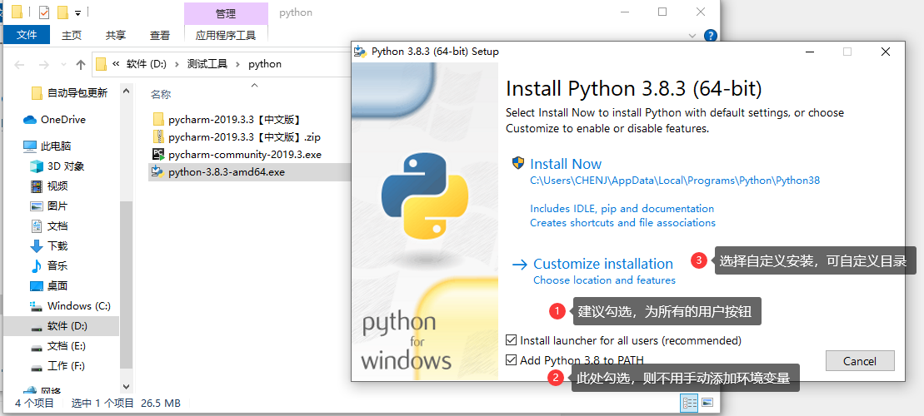Screen dimensions: 924x416
Task: Open quick access toolbar customize dropdown
Action: [78, 12]
